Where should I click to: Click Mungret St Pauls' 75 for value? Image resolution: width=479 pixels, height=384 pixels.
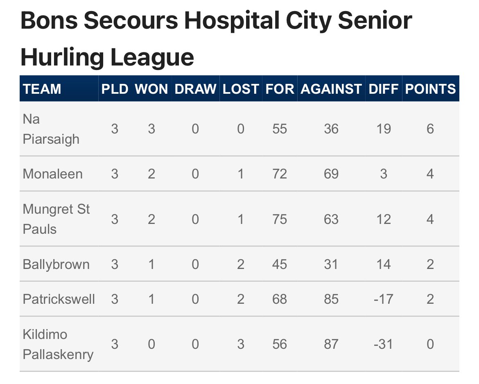tap(280, 219)
